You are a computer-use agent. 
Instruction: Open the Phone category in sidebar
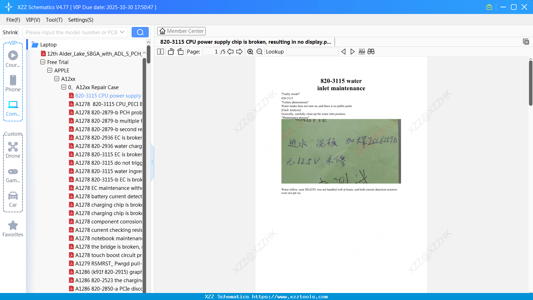13,83
